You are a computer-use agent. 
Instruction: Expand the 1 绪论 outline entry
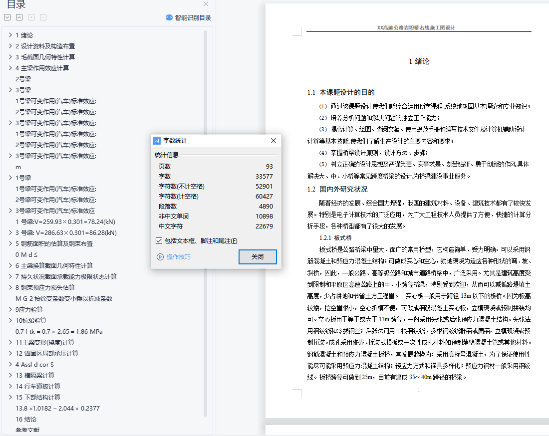[10, 35]
